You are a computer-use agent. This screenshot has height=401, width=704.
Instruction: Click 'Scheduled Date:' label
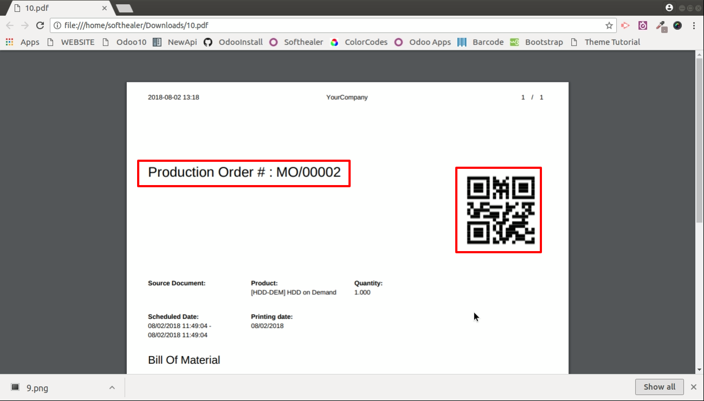(173, 317)
